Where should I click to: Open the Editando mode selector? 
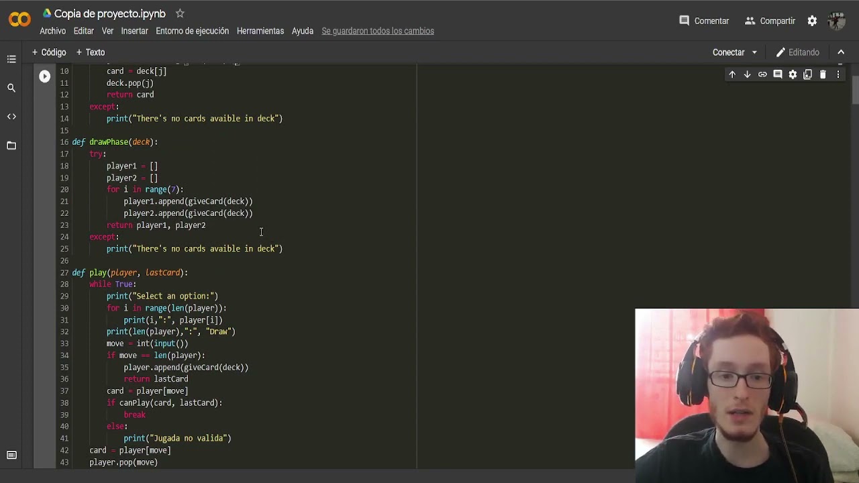click(x=798, y=52)
